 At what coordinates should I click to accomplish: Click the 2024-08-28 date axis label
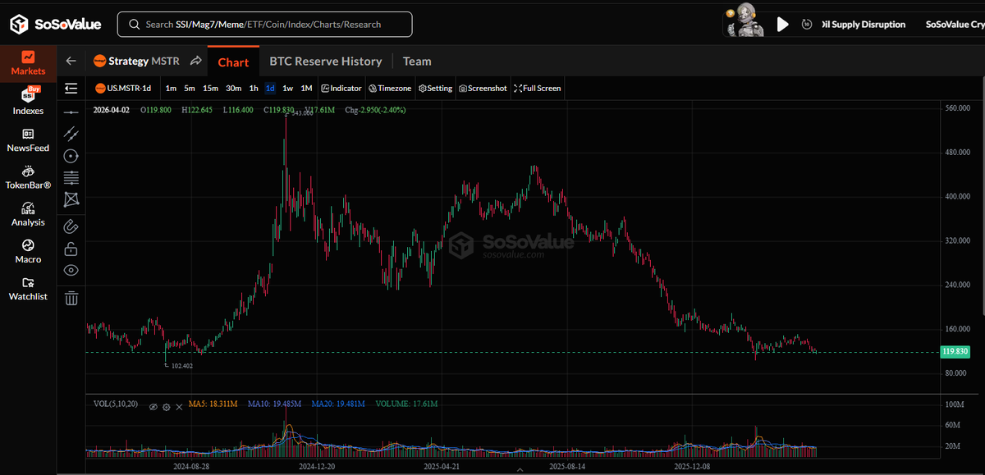point(192,466)
